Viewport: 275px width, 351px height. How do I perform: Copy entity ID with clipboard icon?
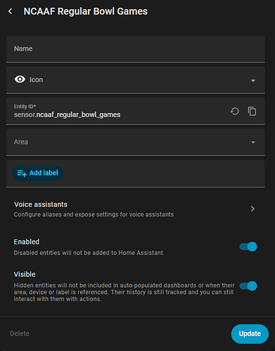click(252, 111)
